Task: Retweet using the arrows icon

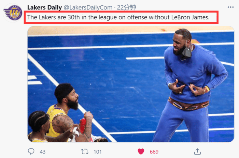Action: tap(85, 152)
